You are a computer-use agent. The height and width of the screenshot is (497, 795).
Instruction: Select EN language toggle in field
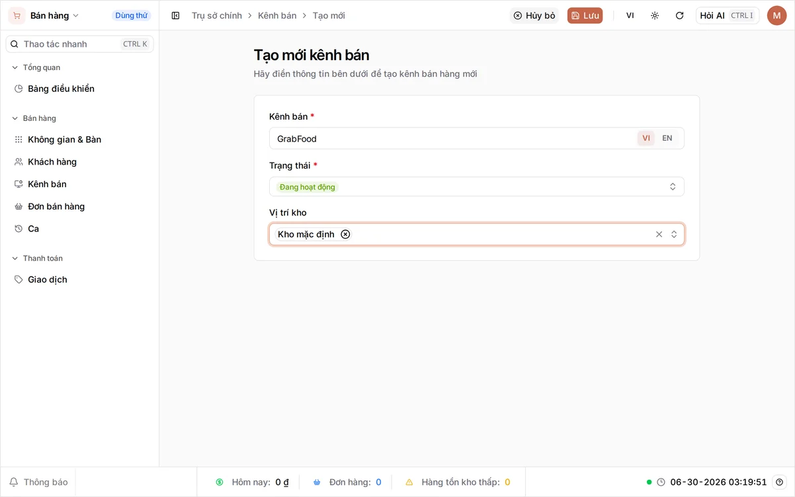[x=667, y=138]
